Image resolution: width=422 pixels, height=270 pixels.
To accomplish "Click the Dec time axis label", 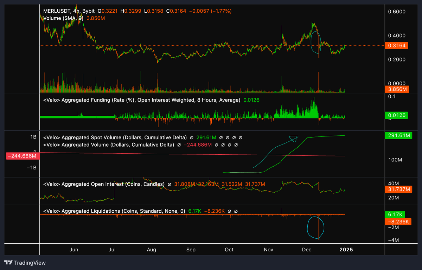I will click(x=307, y=250).
